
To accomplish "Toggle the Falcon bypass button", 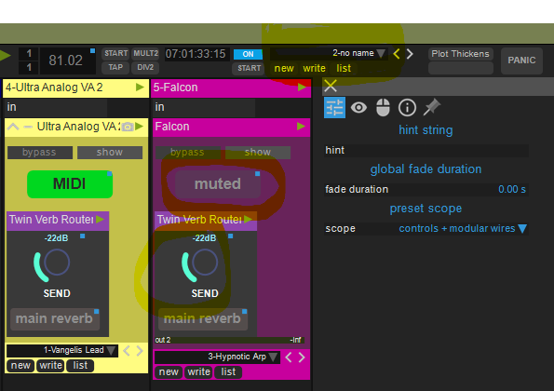I will pyautogui.click(x=188, y=153).
